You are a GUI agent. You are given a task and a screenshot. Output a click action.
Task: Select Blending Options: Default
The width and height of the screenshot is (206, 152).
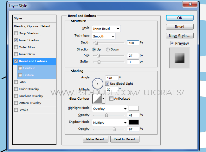[x=34, y=26]
